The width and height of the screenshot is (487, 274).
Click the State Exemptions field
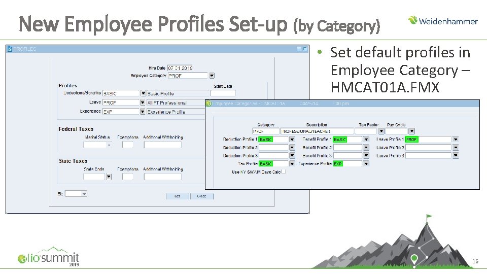tap(128, 177)
